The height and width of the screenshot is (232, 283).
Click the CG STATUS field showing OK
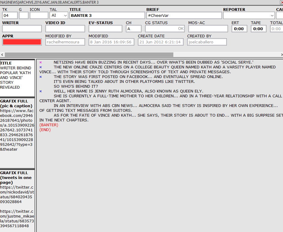point(165,29)
